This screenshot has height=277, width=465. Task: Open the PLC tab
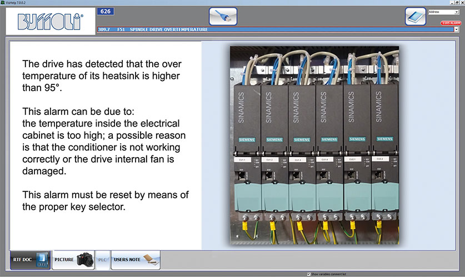(x=103, y=260)
